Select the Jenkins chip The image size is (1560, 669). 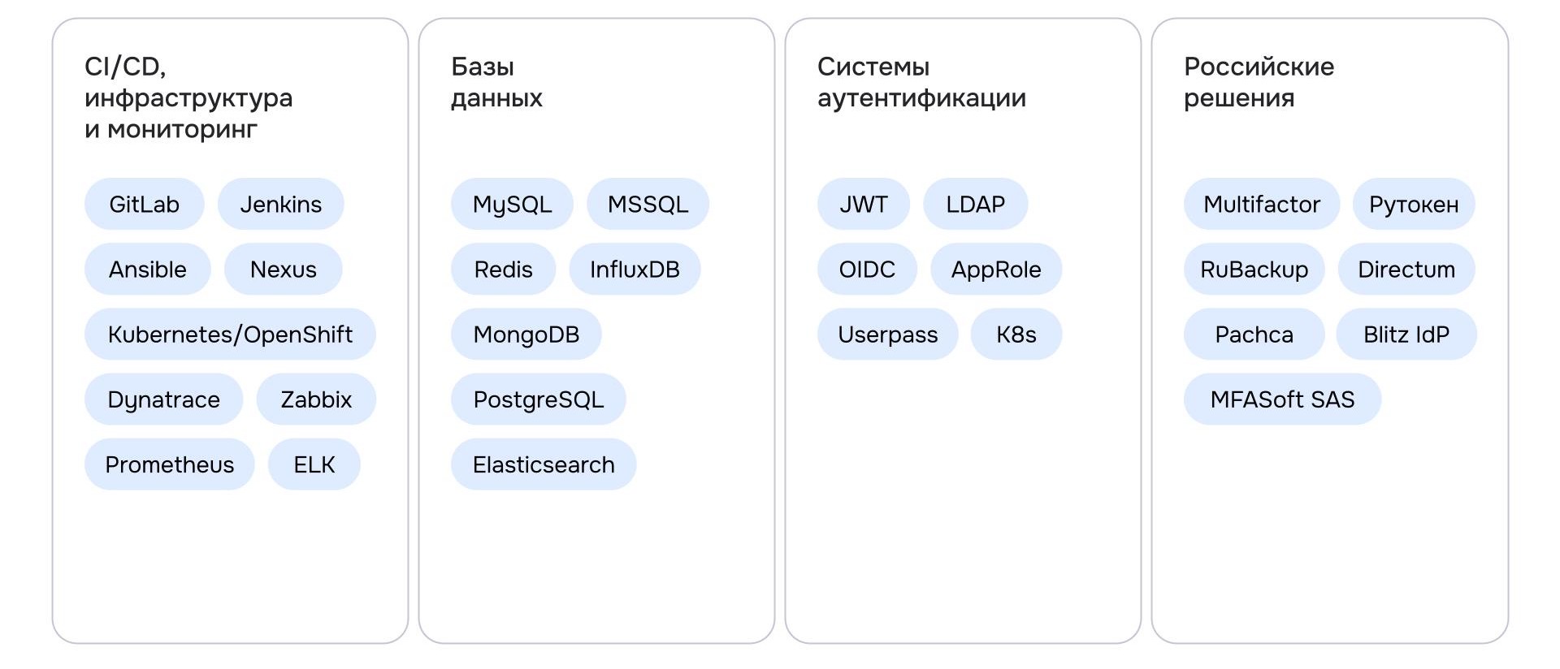[280, 205]
